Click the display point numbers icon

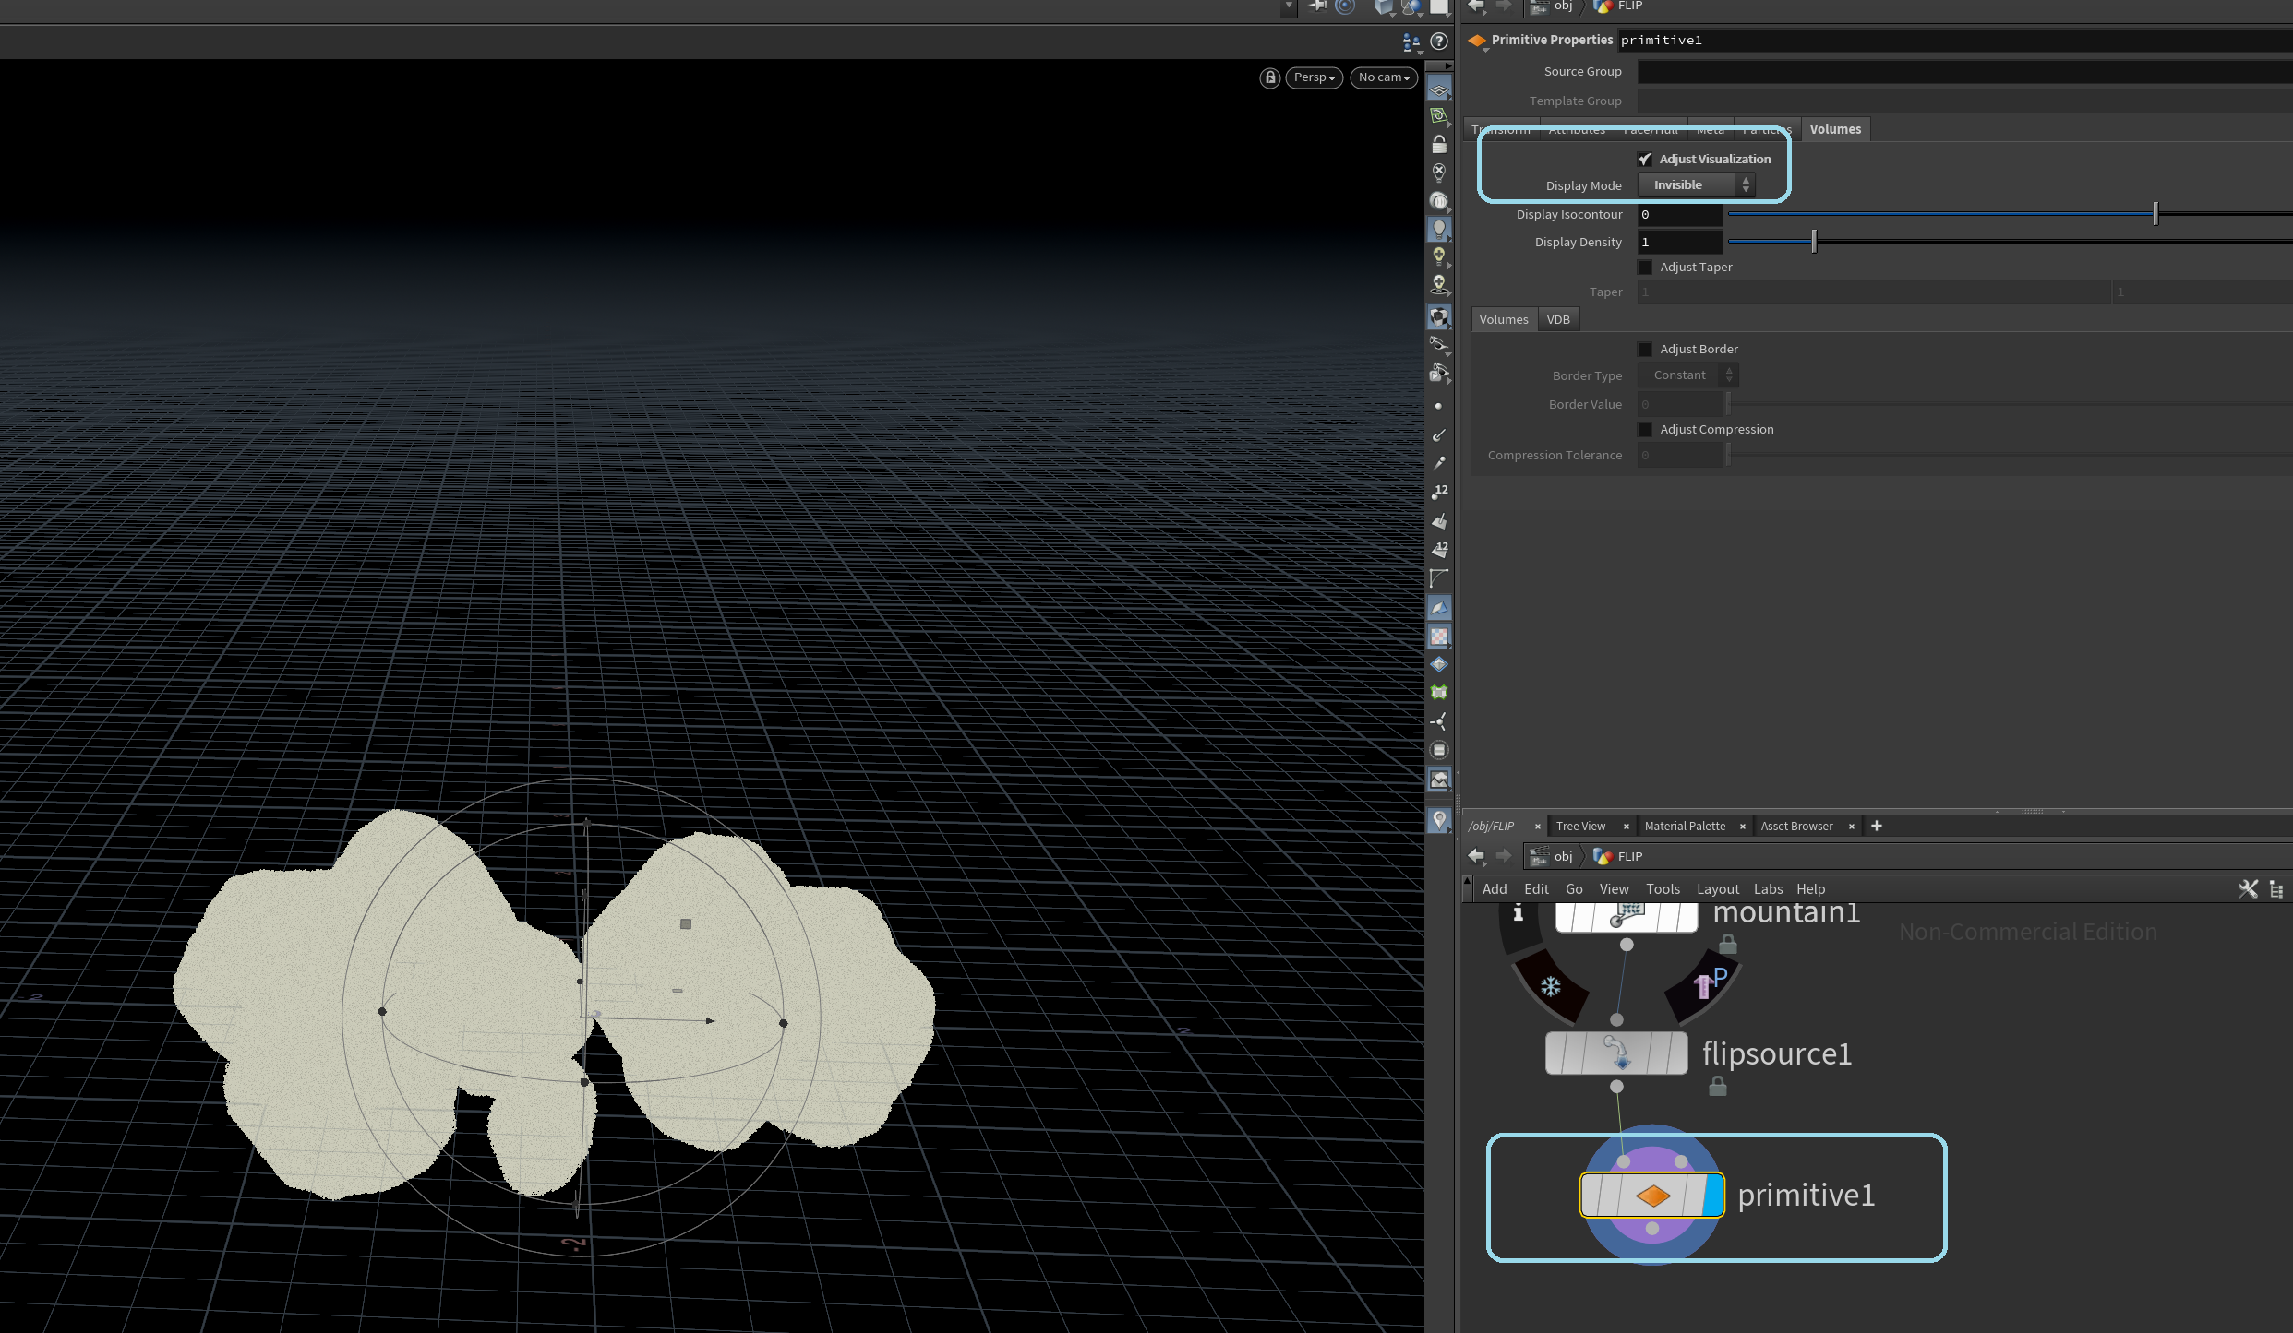coord(1439,492)
